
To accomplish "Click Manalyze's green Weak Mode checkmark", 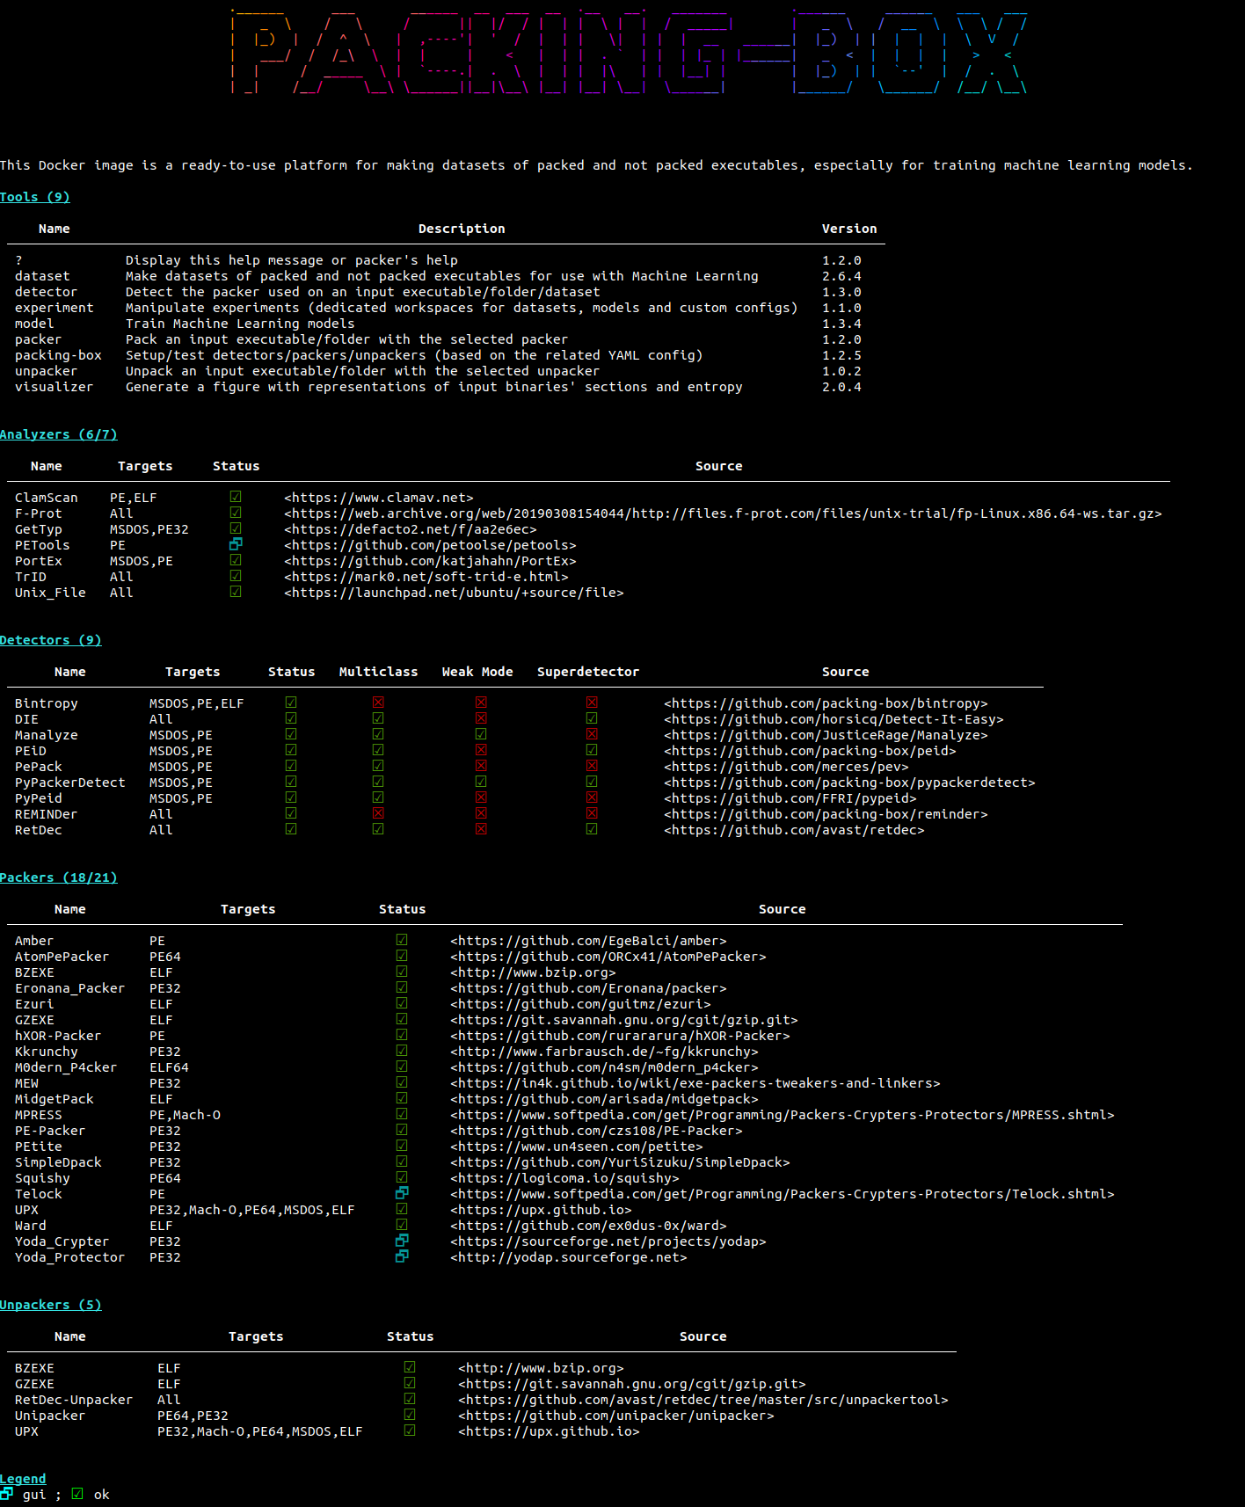I will 481,734.
